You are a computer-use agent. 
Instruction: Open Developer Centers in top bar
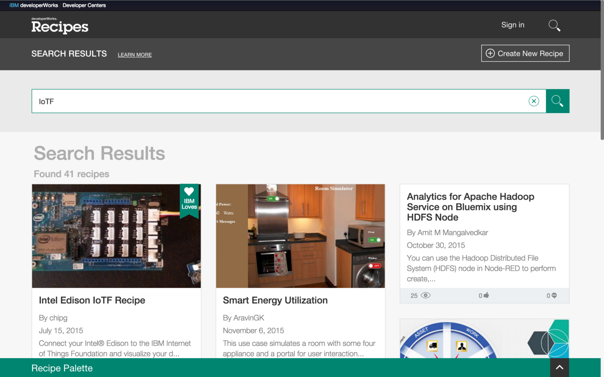point(84,5)
